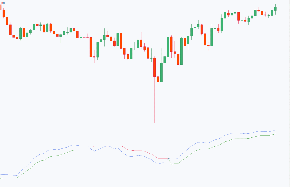Click the red candle body with the longest wick
This screenshot has height=187, width=290.
155,67
